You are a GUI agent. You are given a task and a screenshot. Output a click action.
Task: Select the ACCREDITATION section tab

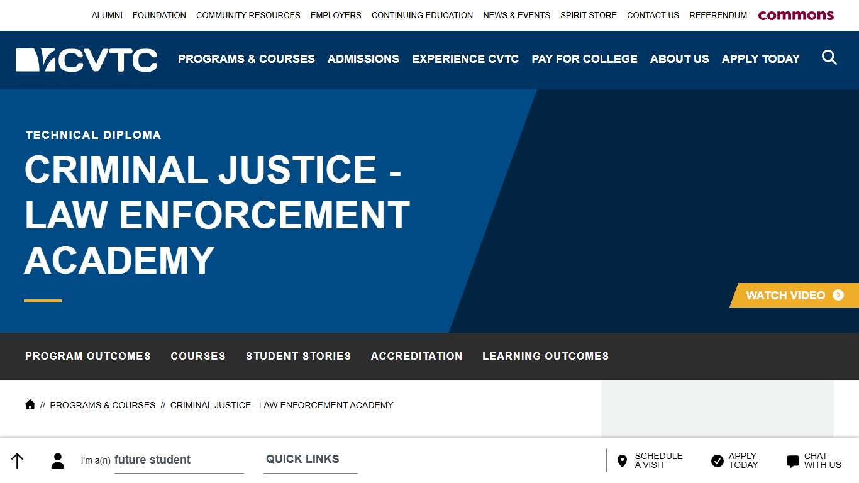[x=416, y=356]
